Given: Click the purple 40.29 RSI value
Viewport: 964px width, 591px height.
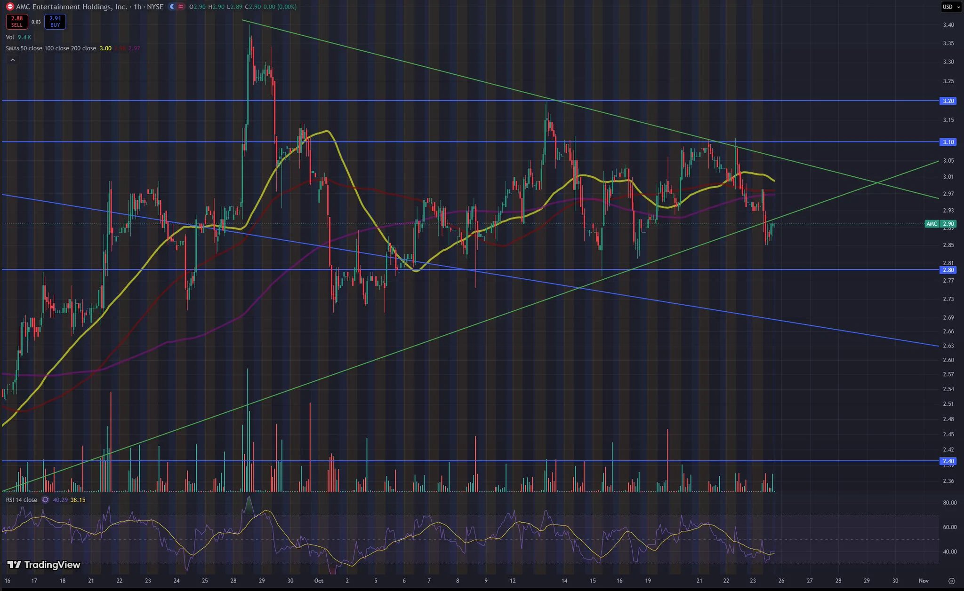Looking at the screenshot, I should 60,500.
